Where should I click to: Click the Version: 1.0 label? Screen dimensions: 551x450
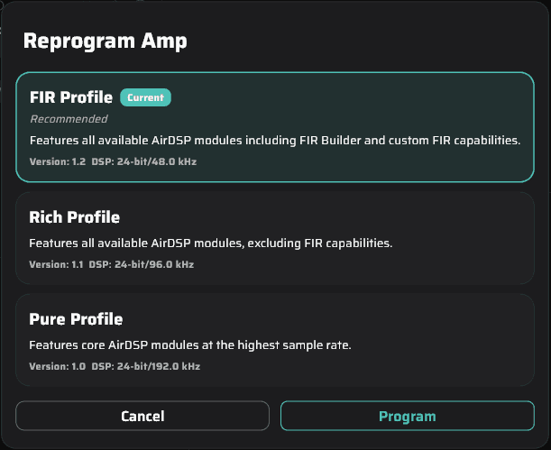[x=58, y=366]
